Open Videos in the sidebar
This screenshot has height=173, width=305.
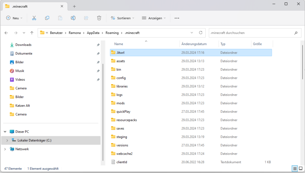coord(20,79)
